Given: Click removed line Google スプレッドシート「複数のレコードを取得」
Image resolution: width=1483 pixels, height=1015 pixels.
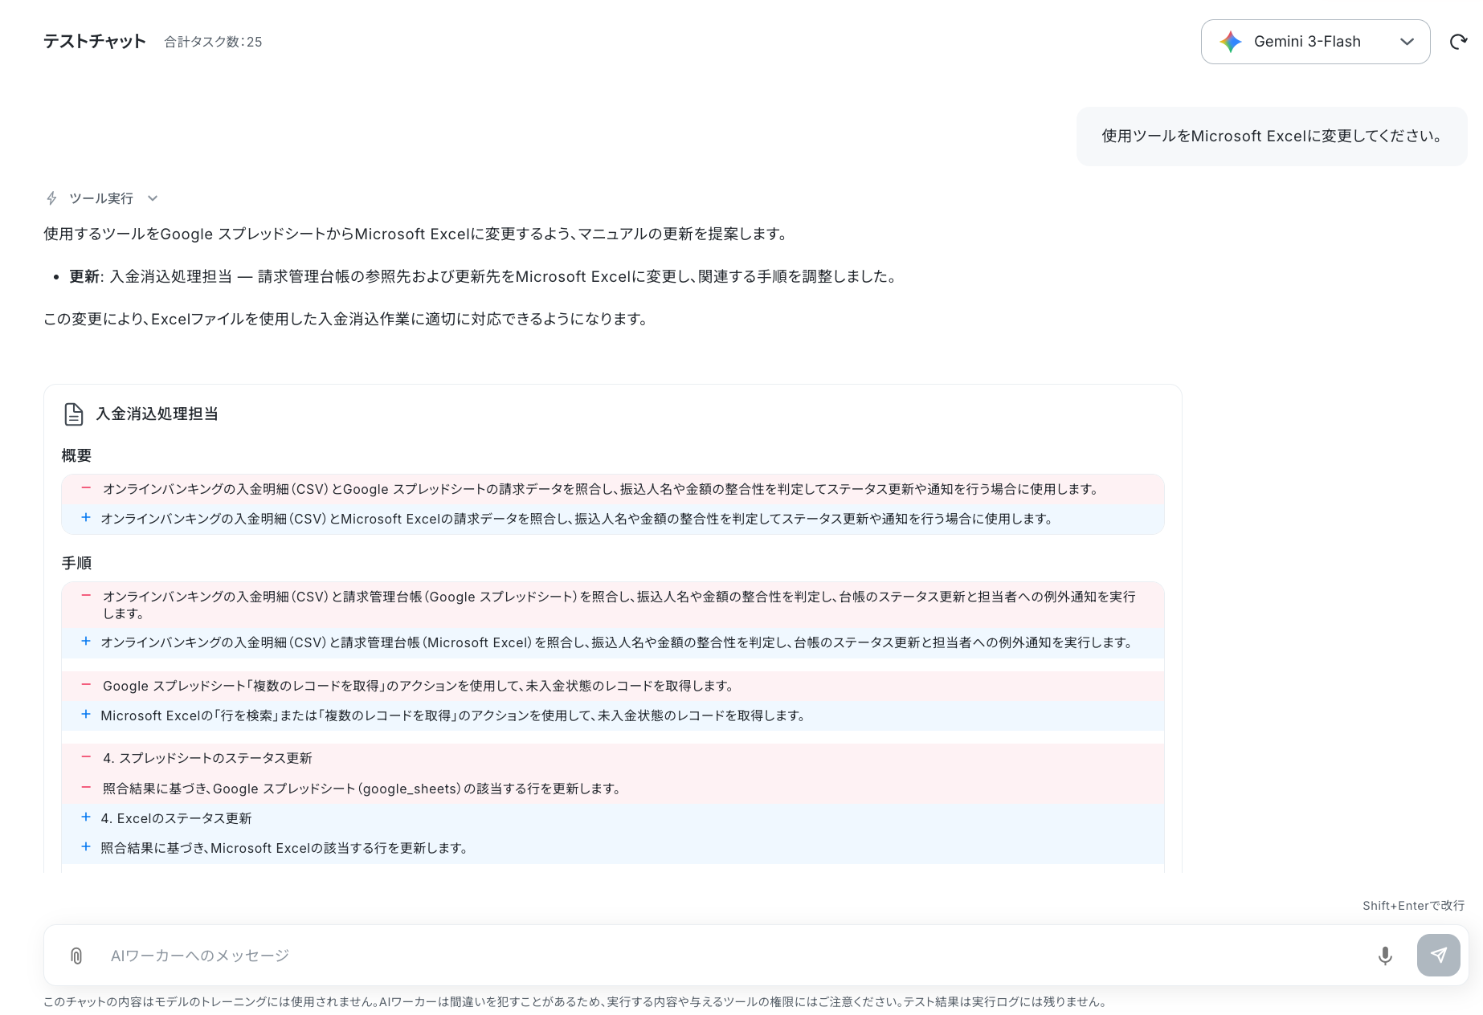Looking at the screenshot, I should point(613,686).
